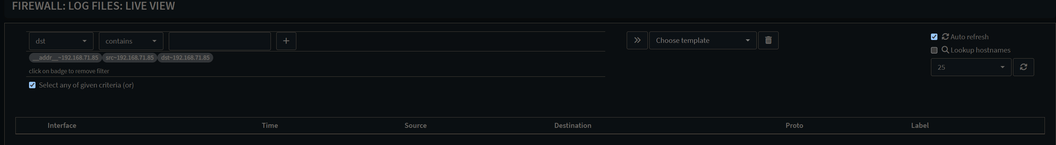This screenshot has height=145, width=1056.
Task: Click the Destination column header
Action: point(573,125)
